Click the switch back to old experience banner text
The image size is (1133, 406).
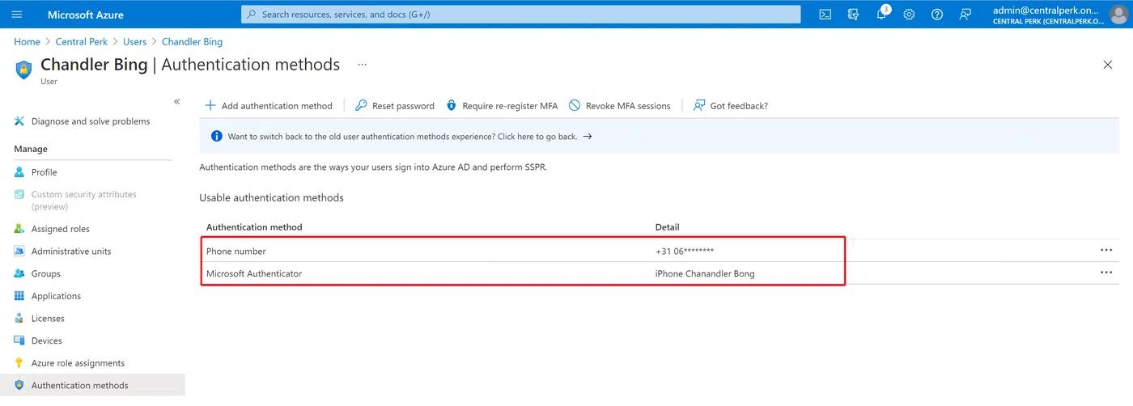tap(402, 137)
